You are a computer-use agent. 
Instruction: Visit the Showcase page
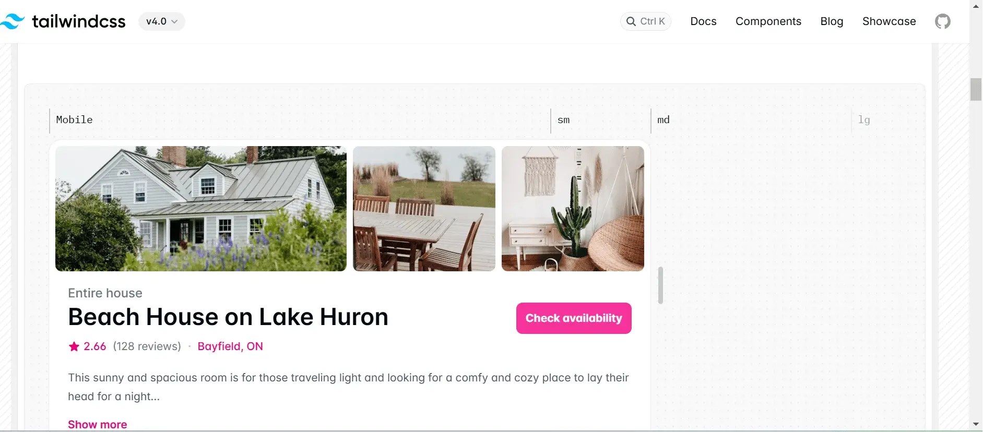point(889,21)
